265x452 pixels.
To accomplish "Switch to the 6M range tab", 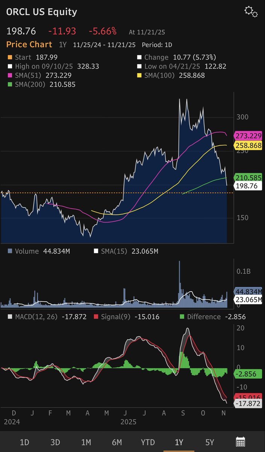I will [117, 442].
